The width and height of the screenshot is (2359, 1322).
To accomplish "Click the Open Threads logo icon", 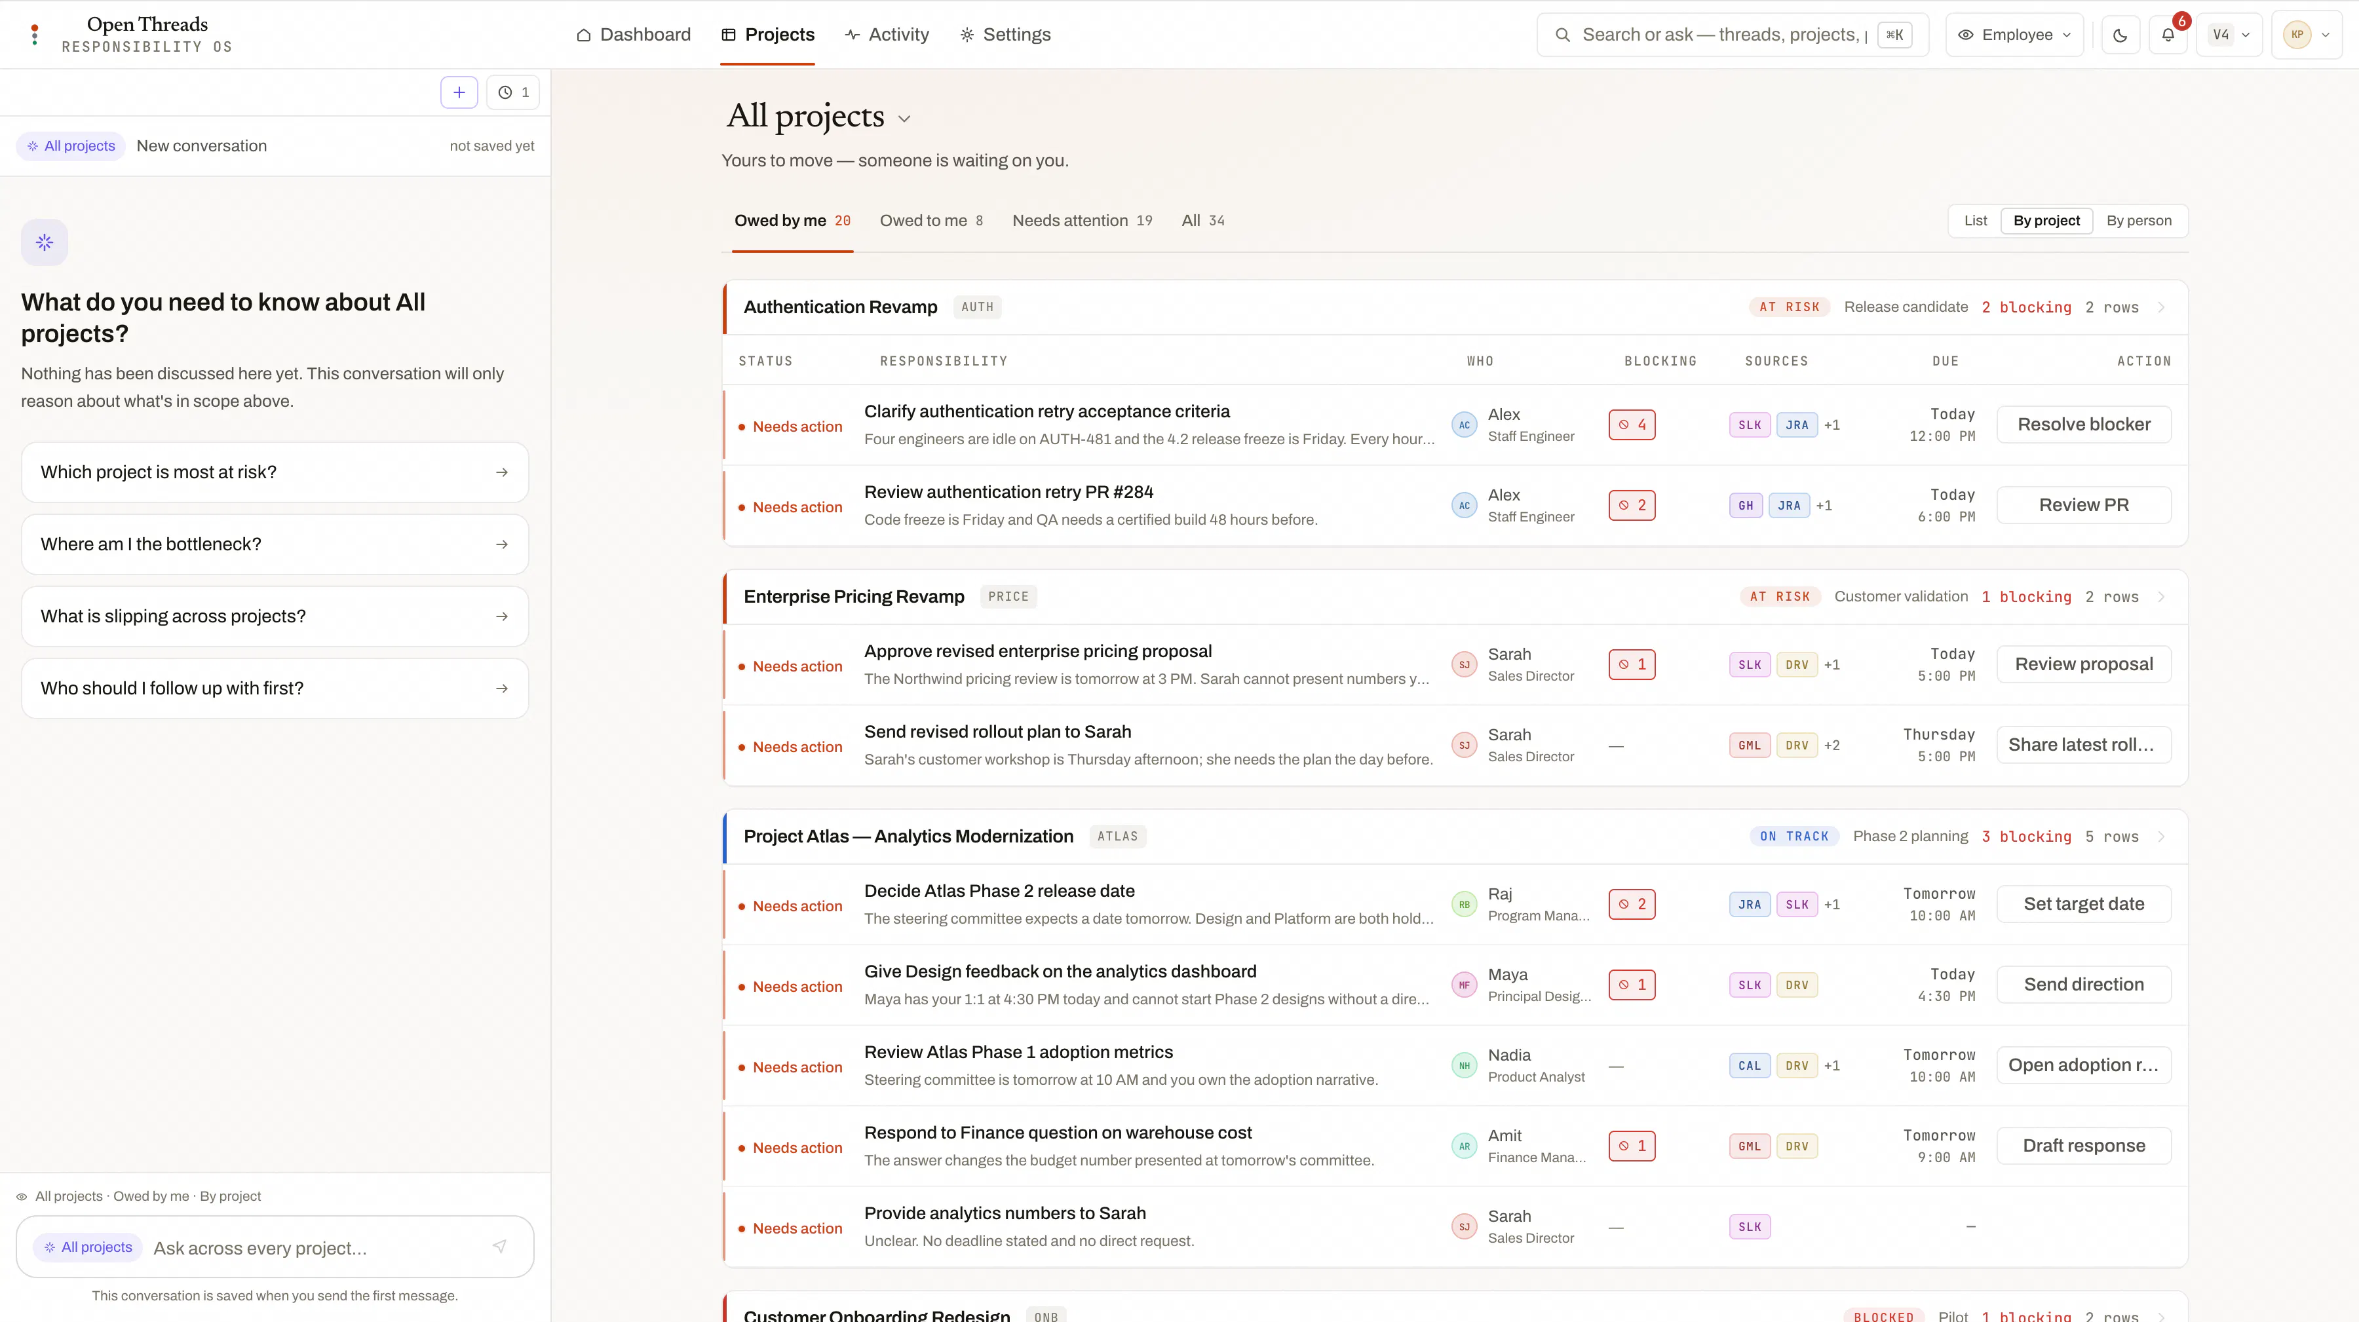I will tap(35, 35).
